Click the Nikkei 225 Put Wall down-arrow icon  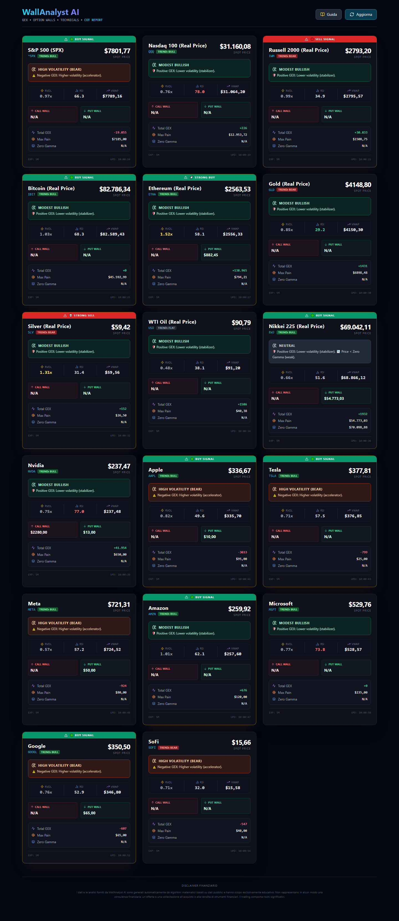pyautogui.click(x=326, y=393)
